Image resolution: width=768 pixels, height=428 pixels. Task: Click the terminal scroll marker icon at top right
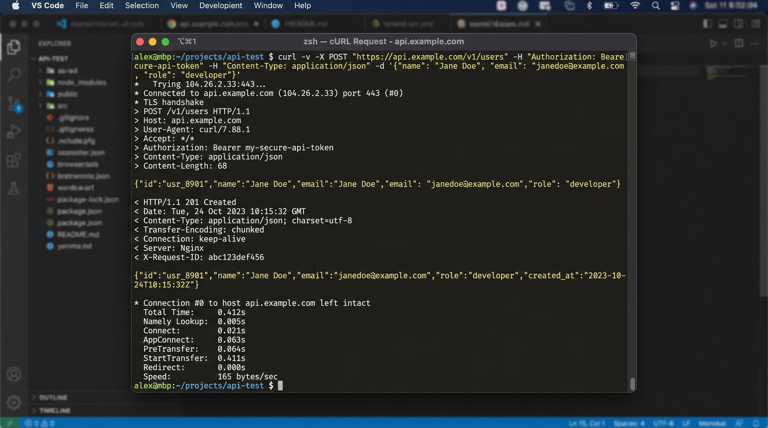coord(632,56)
